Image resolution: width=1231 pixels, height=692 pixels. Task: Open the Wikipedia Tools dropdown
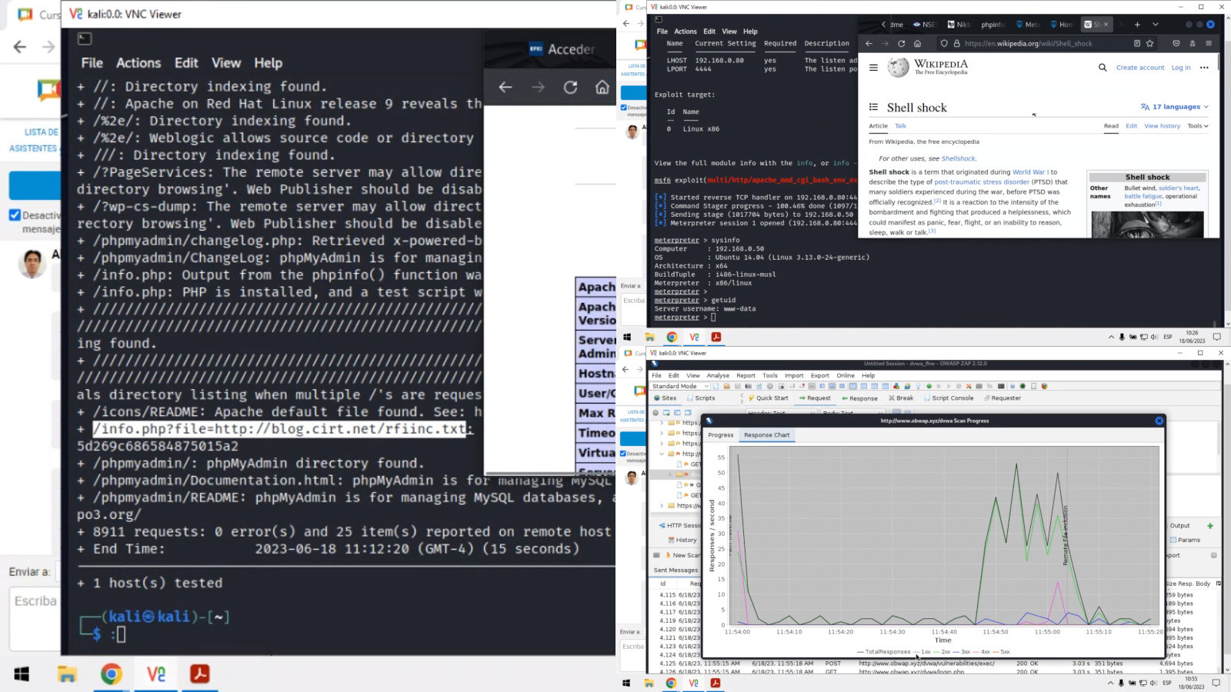pos(1197,126)
